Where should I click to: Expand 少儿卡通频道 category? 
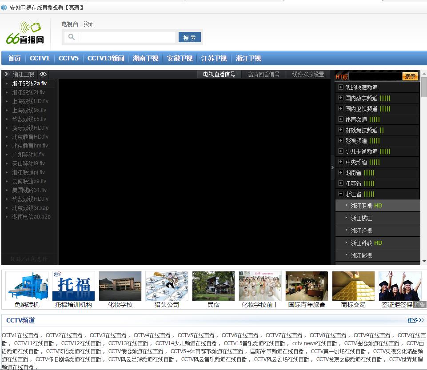pos(341,151)
